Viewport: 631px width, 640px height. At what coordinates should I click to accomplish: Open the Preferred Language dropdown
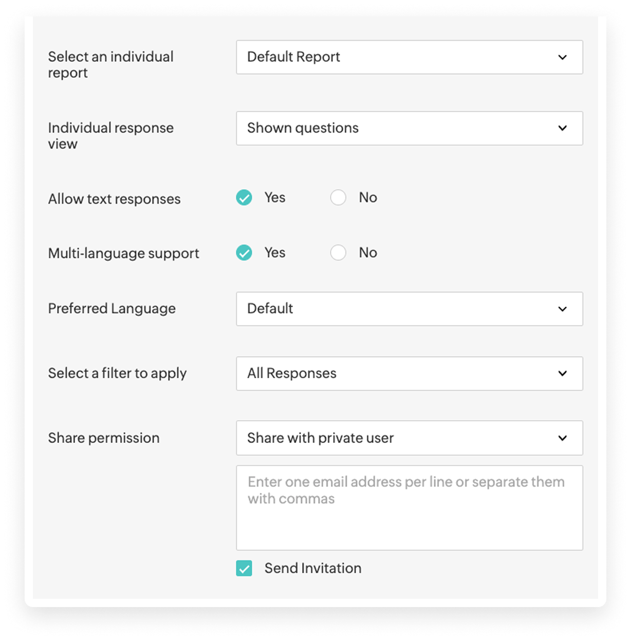point(410,309)
